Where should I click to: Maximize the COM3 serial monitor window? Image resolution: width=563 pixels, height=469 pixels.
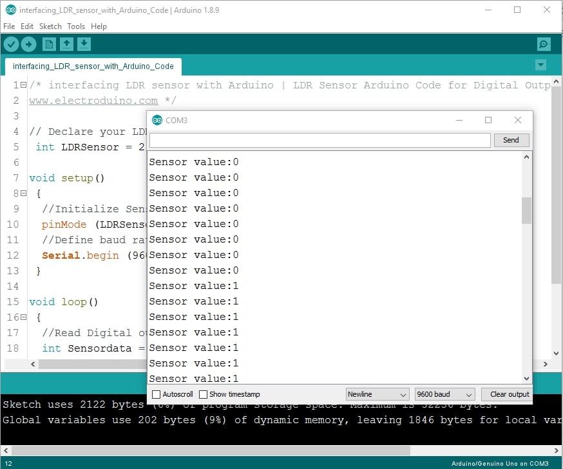488,120
